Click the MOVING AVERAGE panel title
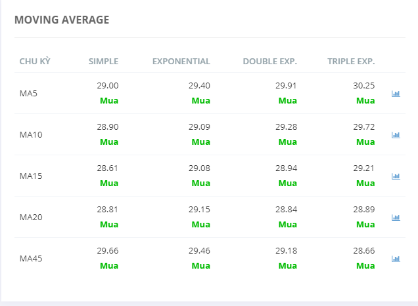This screenshot has height=306, width=418. click(62, 20)
